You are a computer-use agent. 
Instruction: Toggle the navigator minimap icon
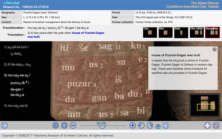coord(166,125)
